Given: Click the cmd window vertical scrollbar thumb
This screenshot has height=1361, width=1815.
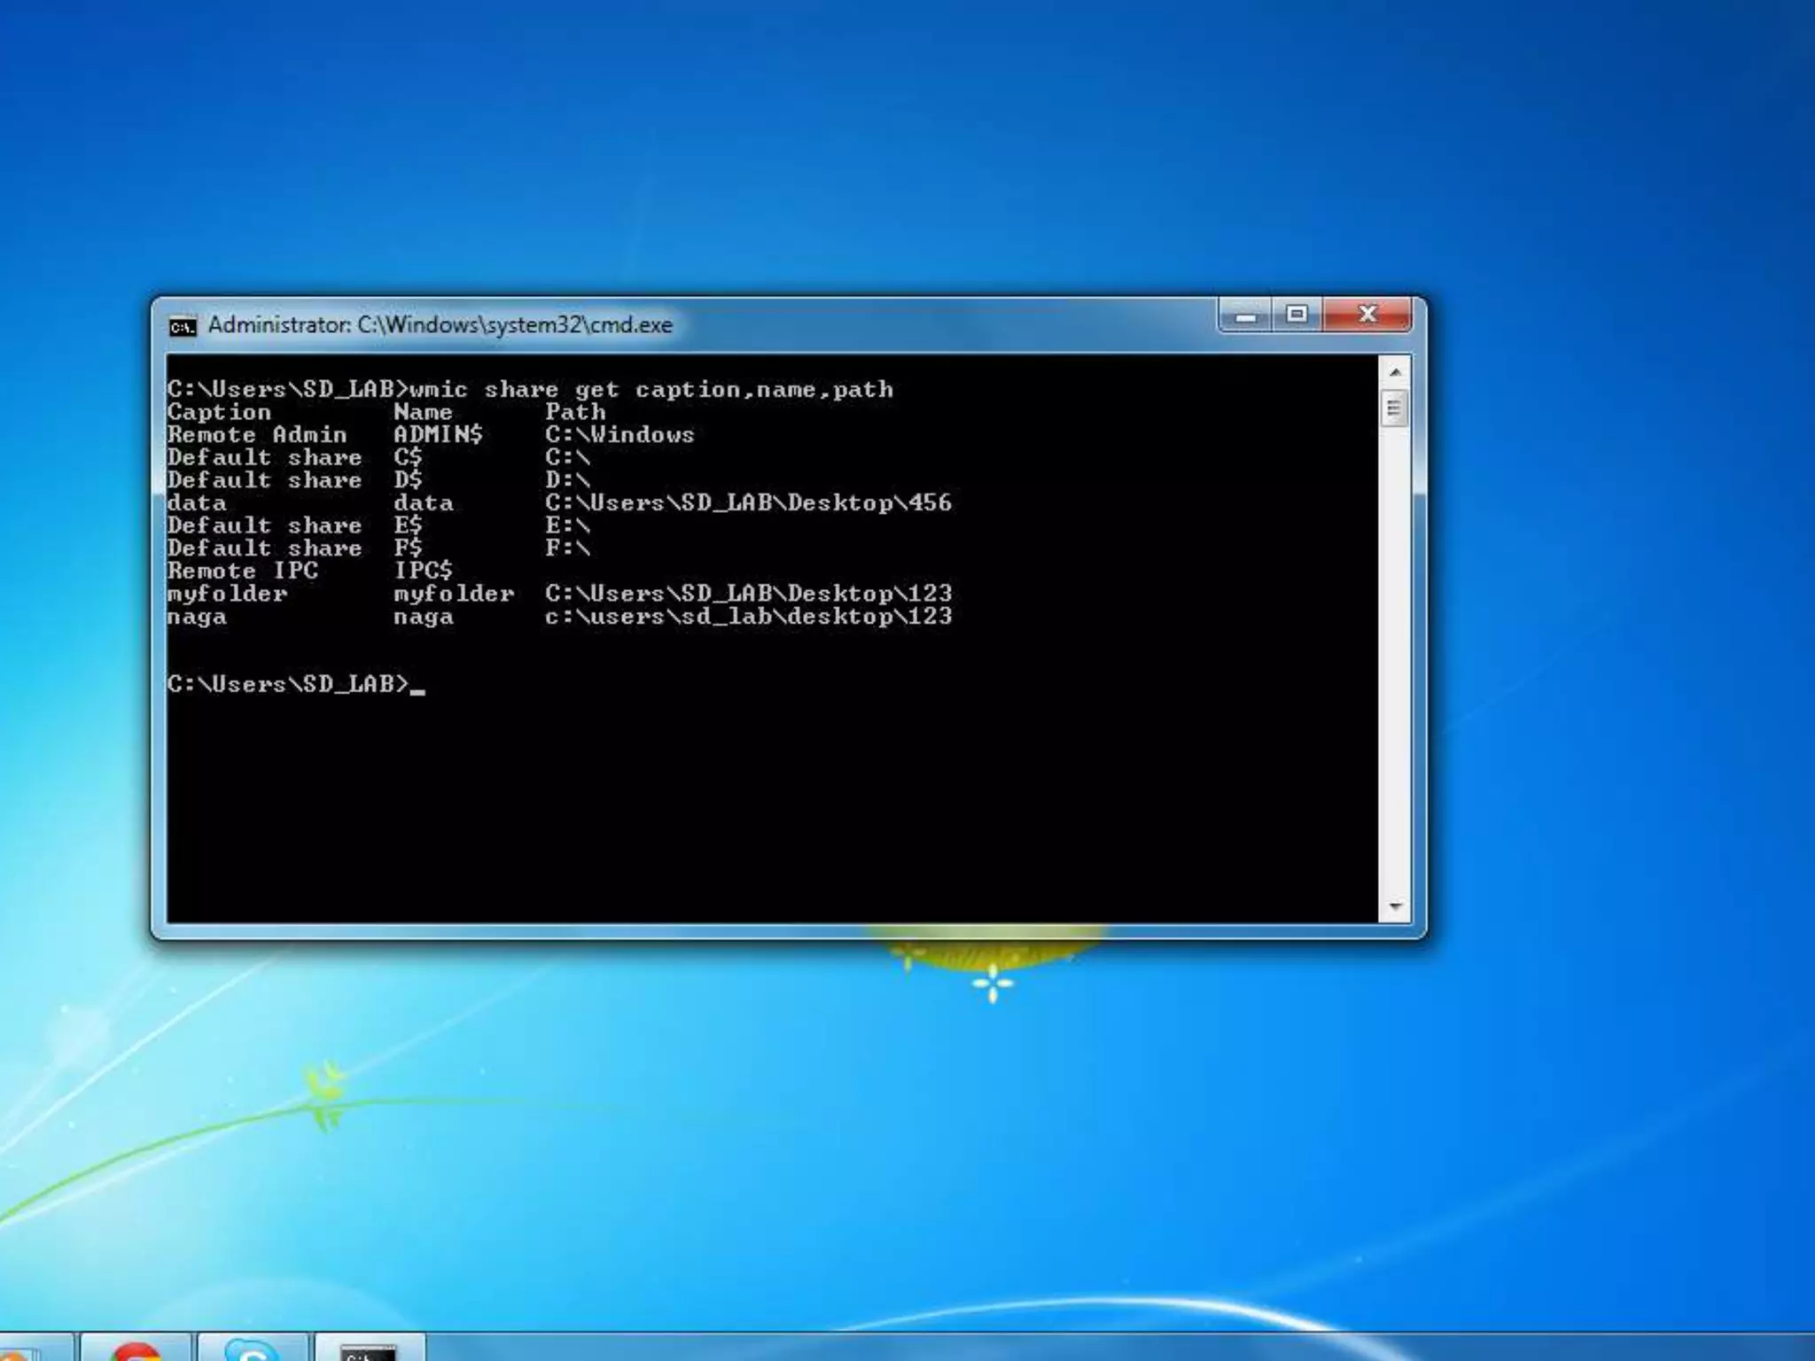Looking at the screenshot, I should coord(1395,409).
